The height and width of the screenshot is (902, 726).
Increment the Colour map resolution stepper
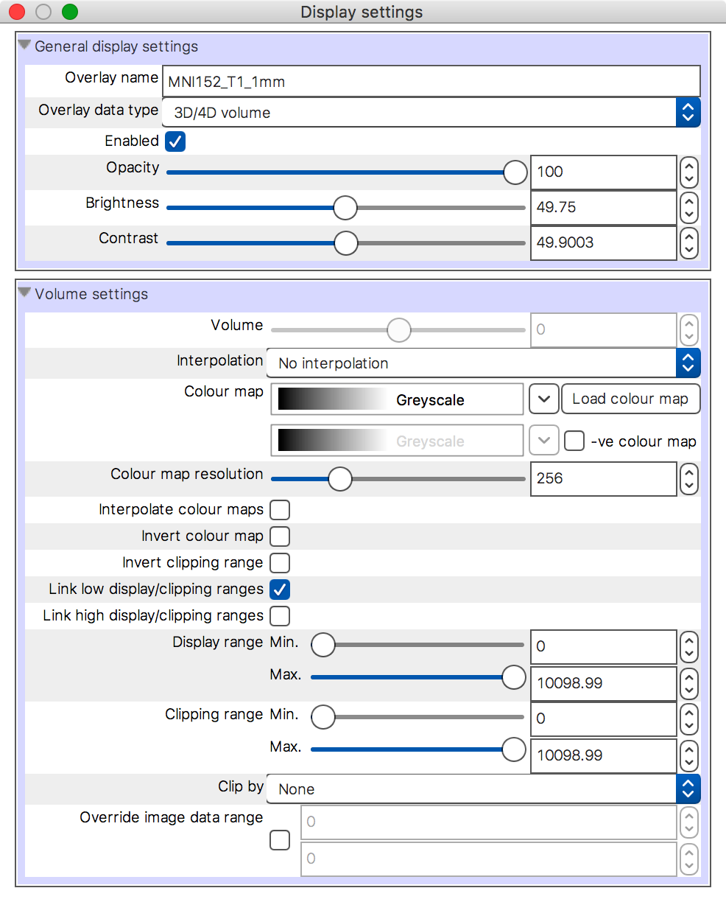point(689,473)
